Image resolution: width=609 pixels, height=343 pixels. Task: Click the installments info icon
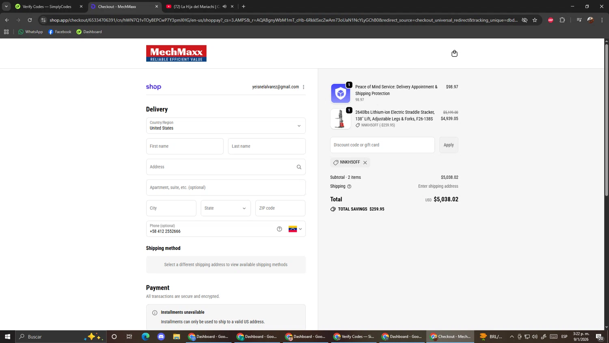pyautogui.click(x=155, y=313)
